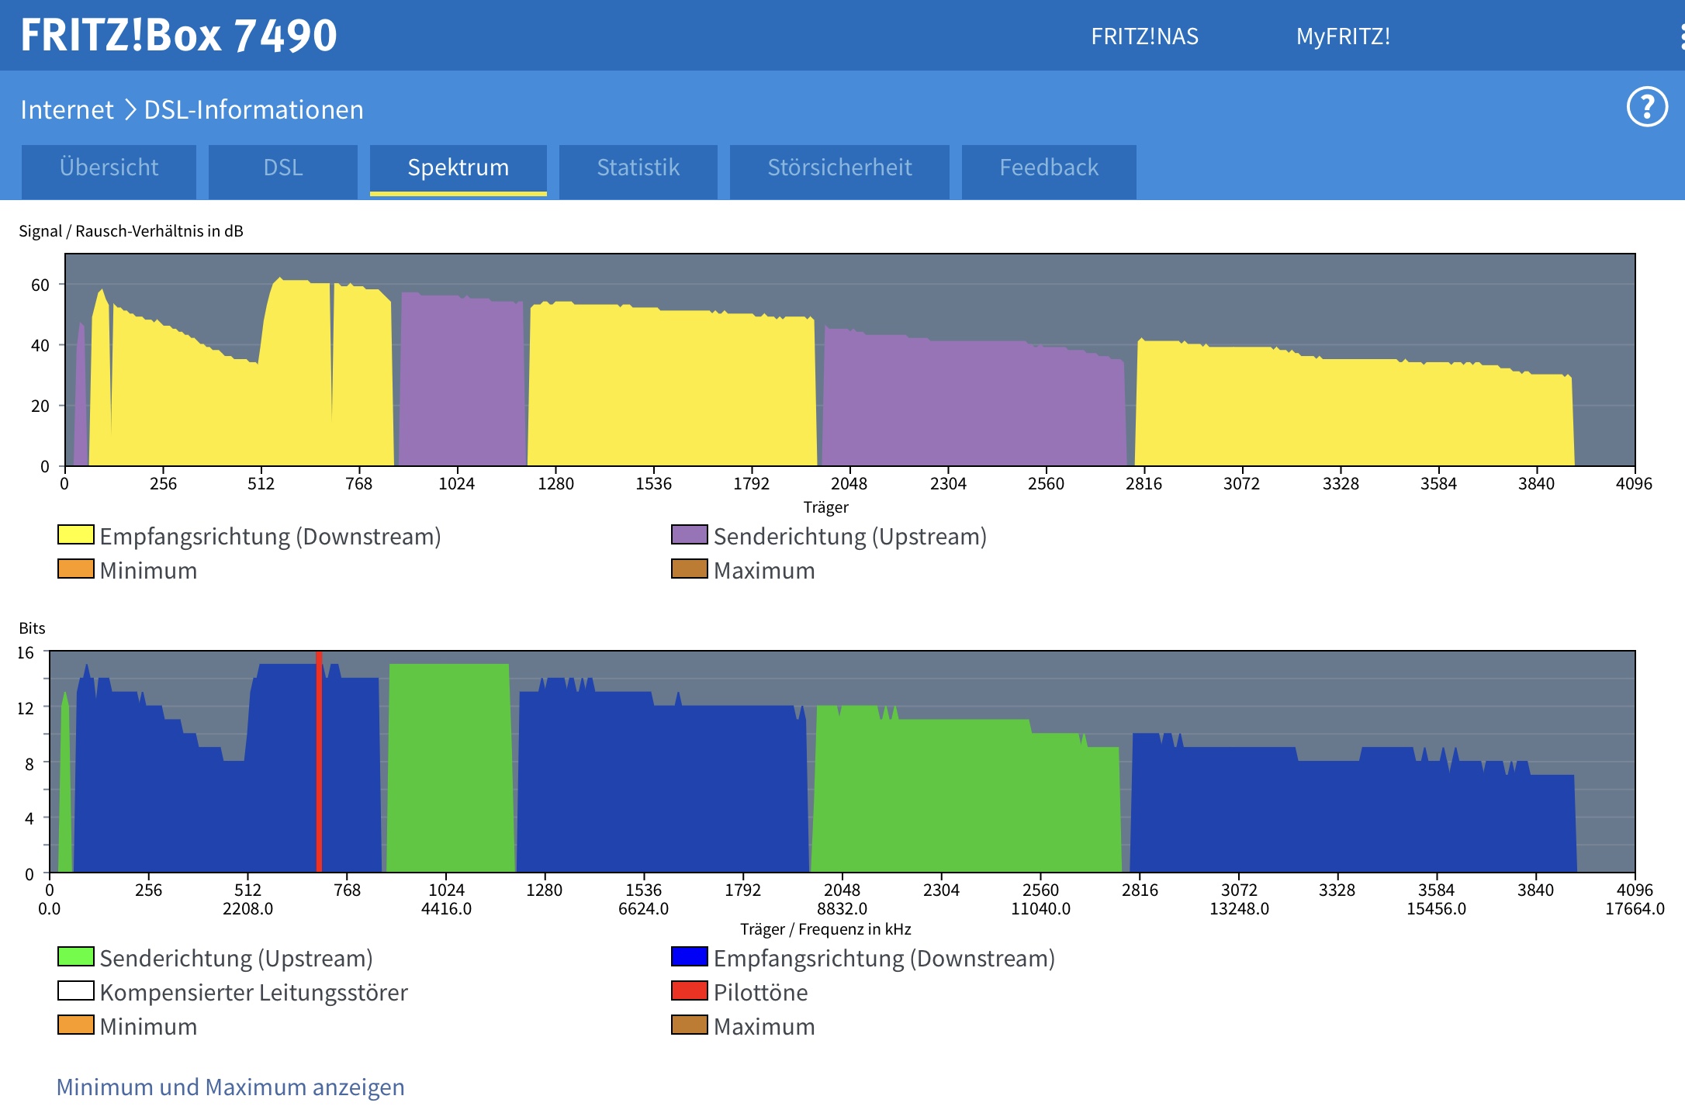This screenshot has width=1685, height=1120.
Task: Go to the Störsicherheit tab
Action: (x=839, y=168)
